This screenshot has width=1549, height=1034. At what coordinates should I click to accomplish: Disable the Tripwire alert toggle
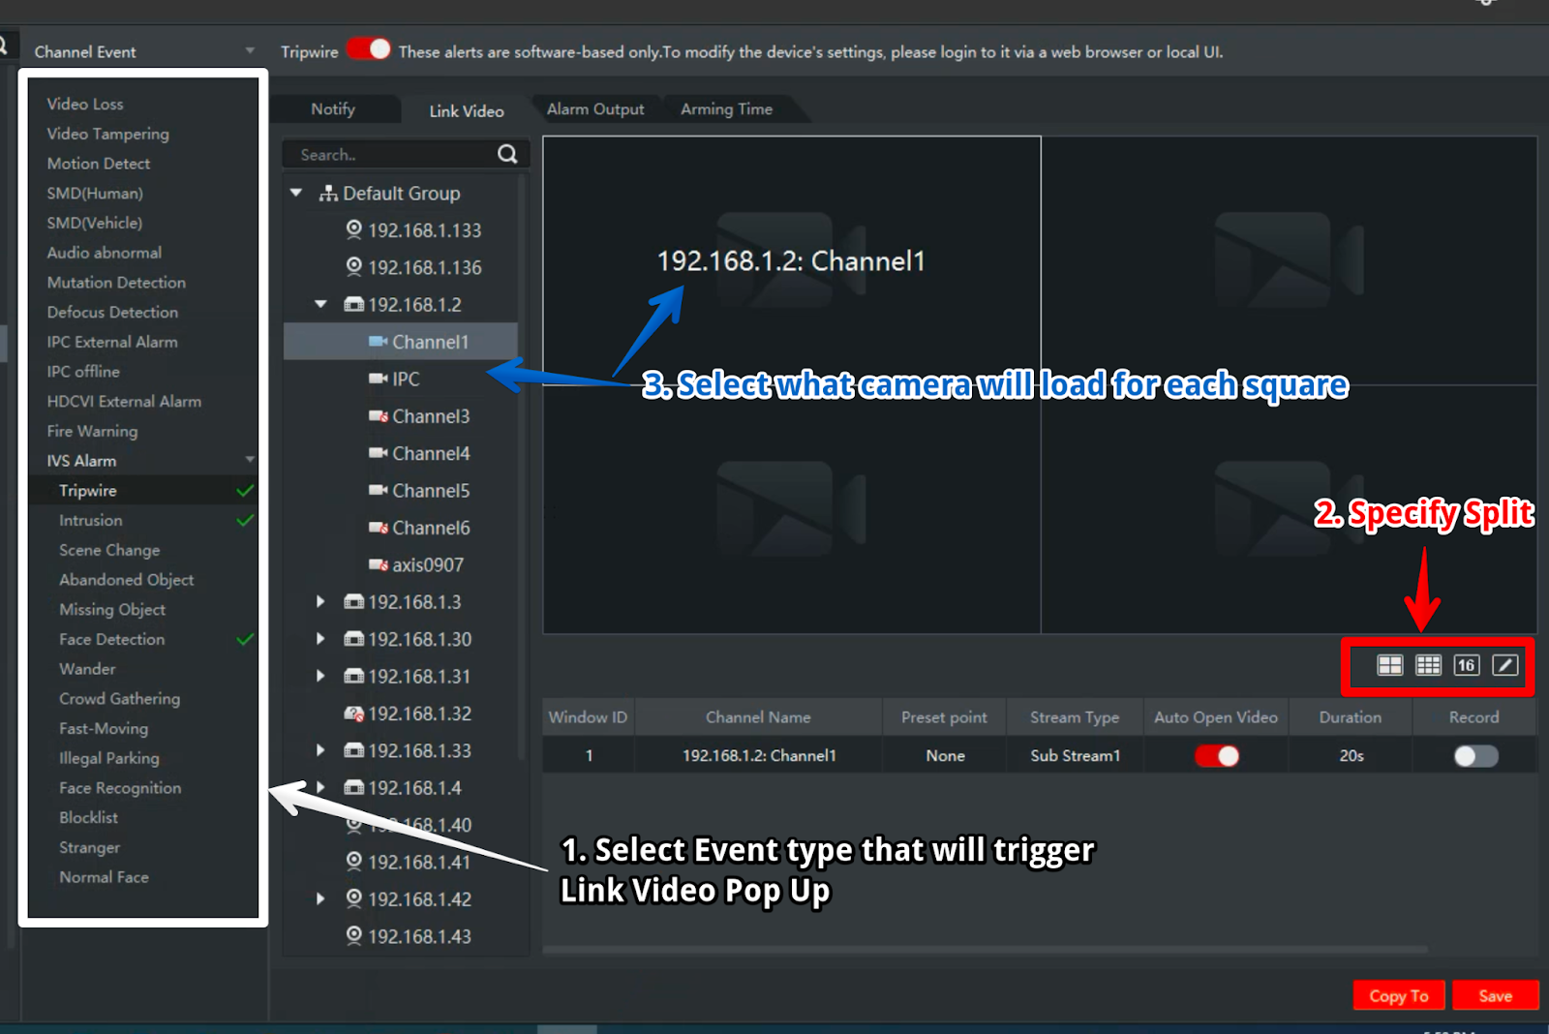(369, 49)
